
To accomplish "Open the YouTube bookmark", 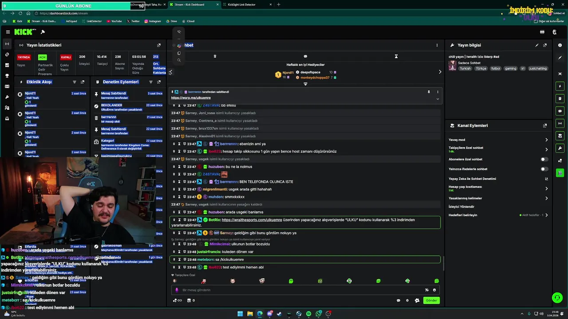I will pyautogui.click(x=114, y=21).
